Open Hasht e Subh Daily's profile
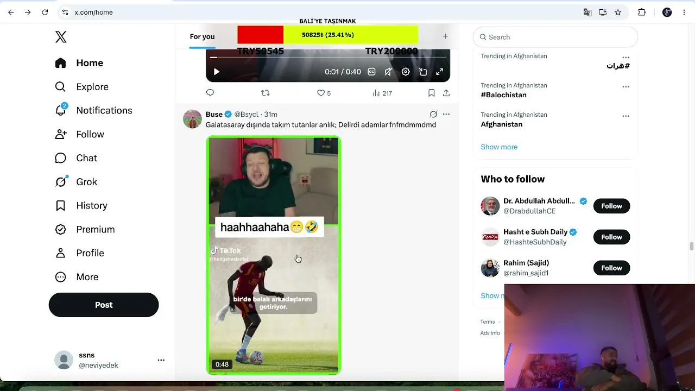This screenshot has width=695, height=391. point(534,232)
